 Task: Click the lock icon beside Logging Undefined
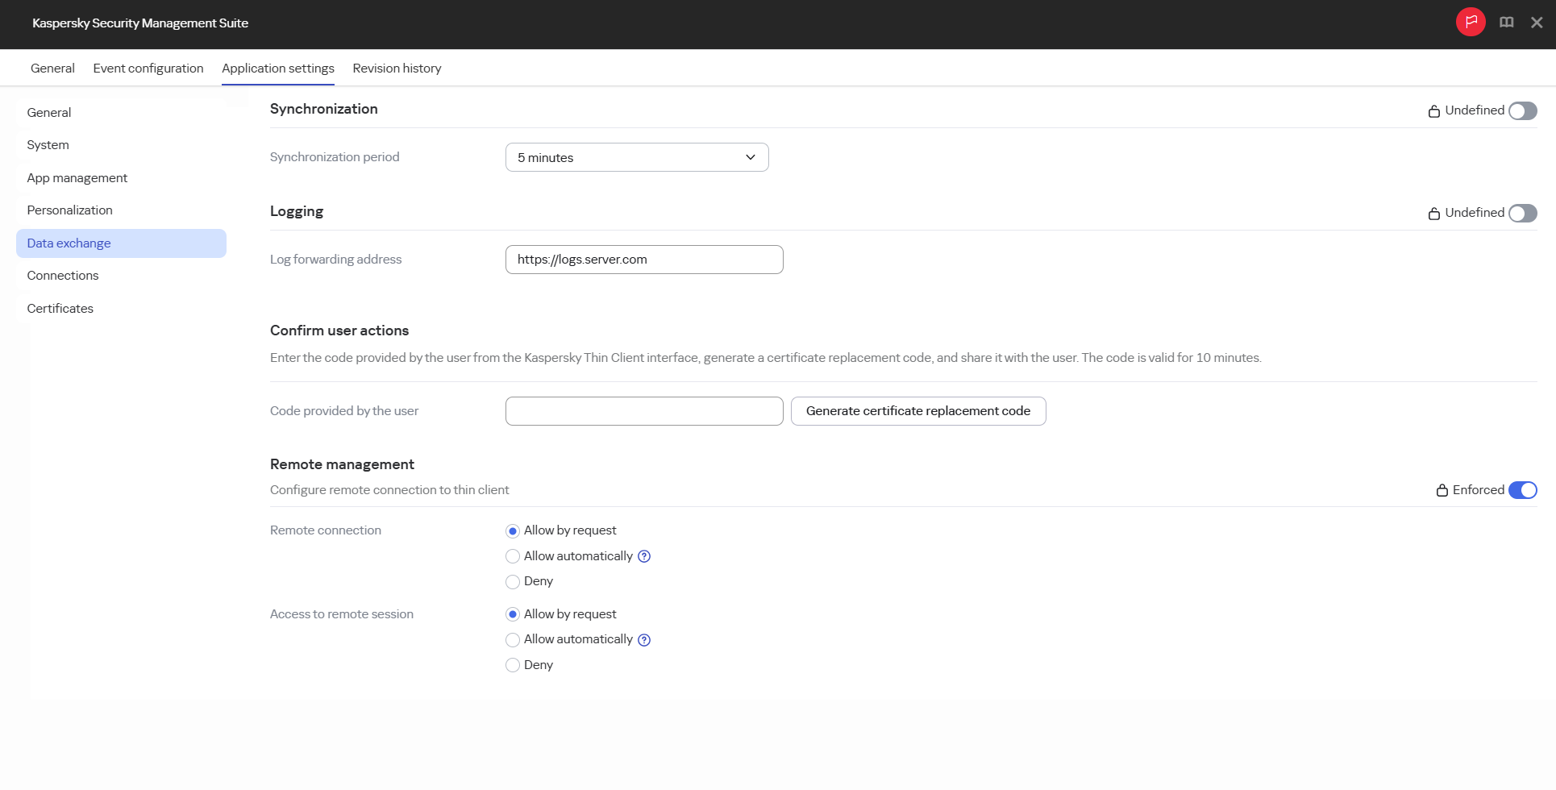(1433, 213)
